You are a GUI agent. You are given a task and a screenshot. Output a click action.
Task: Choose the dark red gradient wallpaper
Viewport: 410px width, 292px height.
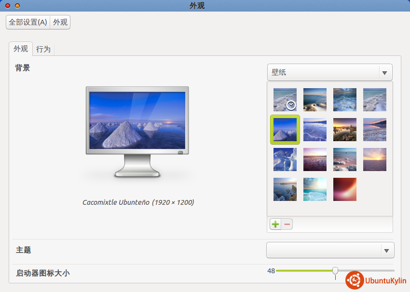click(345, 189)
